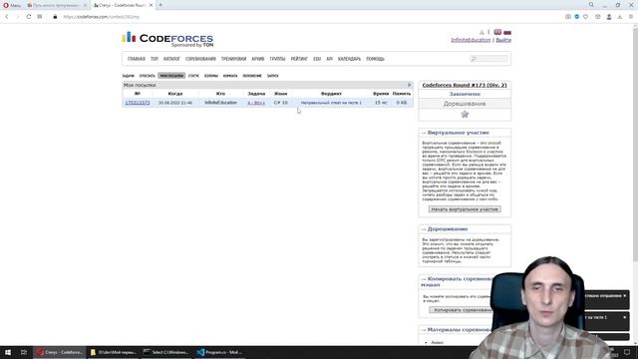Click the browser profile icon

pyautogui.click(x=609, y=17)
